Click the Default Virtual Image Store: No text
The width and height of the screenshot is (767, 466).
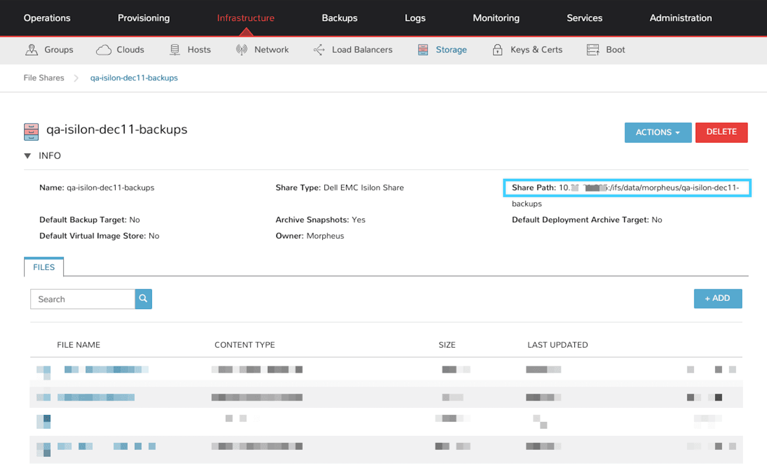tap(99, 236)
